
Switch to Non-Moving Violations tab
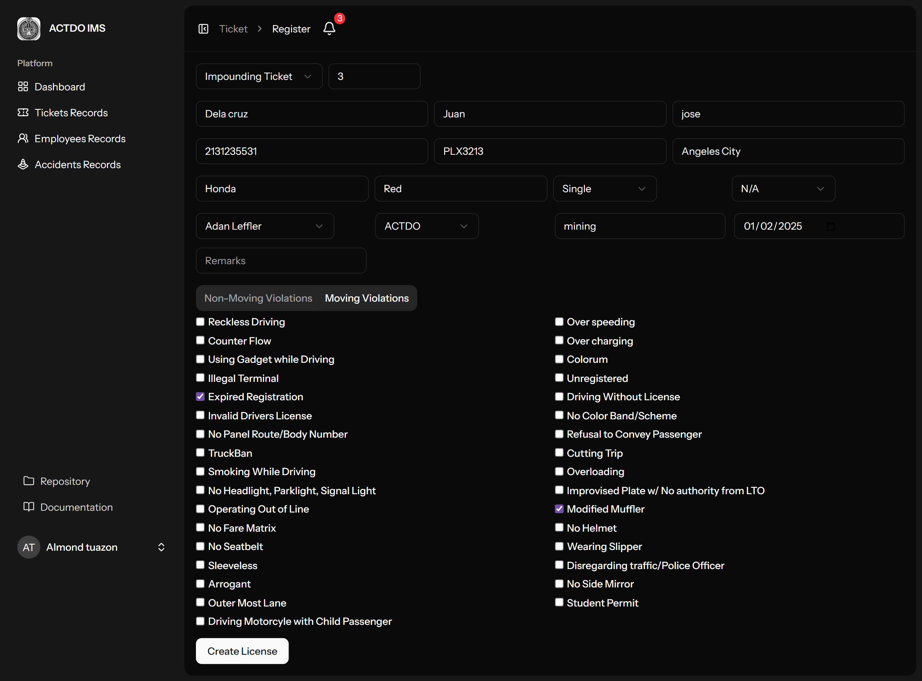[258, 298]
